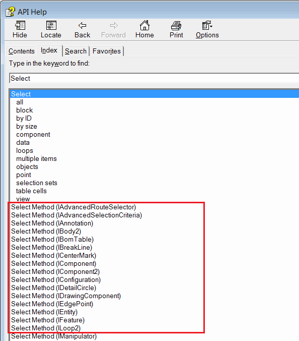Screen dimensions: 299x341
Task: Select the 'by ID' subentry
Action: (x=24, y=119)
